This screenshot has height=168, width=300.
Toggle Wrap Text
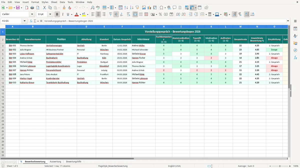tap(128, 14)
